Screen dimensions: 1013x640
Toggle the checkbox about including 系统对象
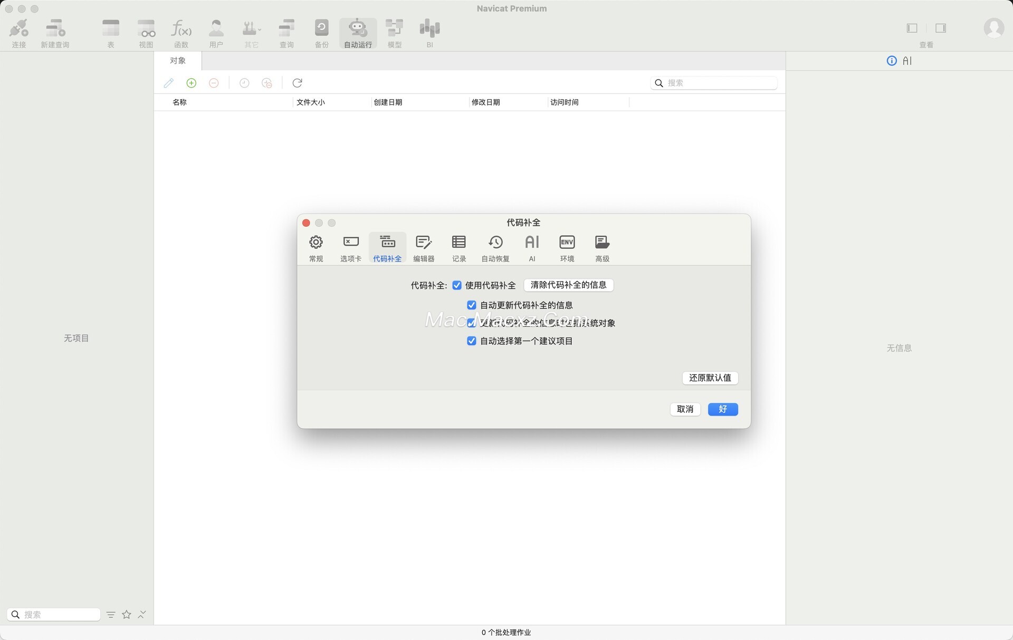click(472, 323)
